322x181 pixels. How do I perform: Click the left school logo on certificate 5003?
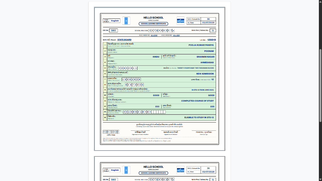pyautogui.click(x=126, y=170)
